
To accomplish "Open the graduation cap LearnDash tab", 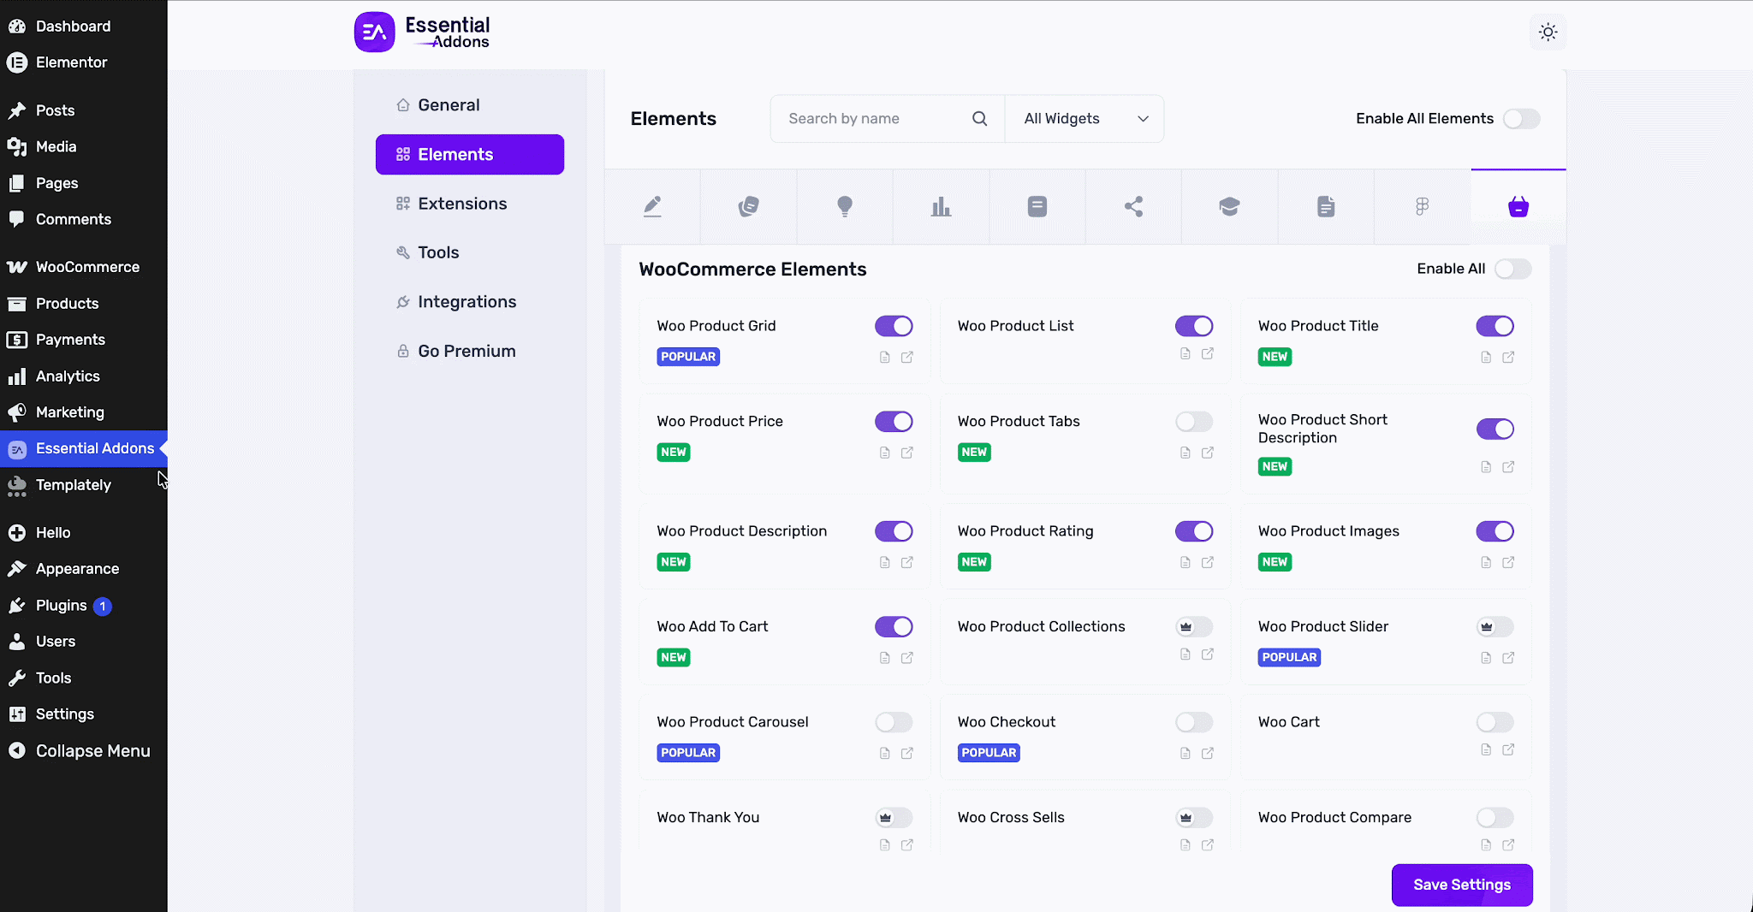I will (x=1229, y=206).
